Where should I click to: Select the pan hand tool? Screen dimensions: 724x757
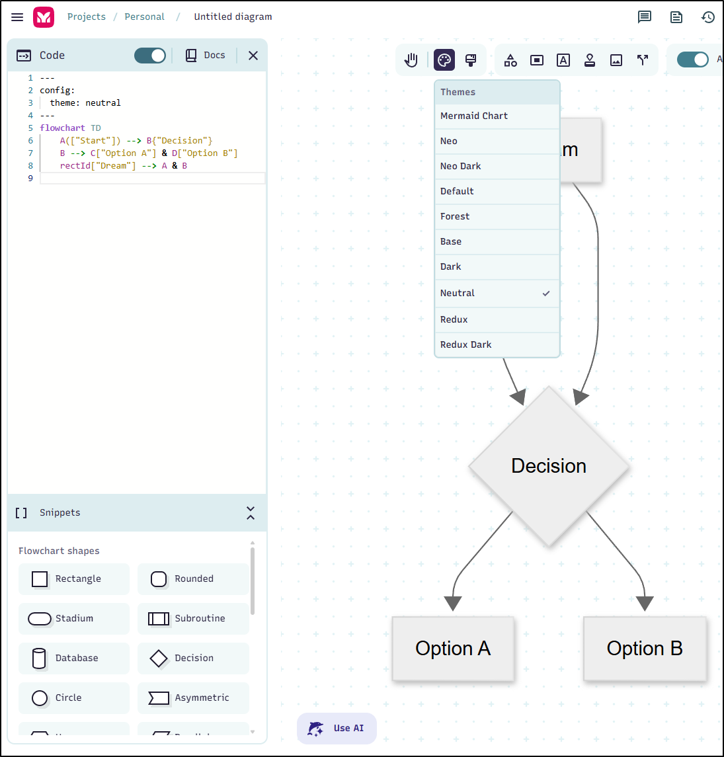pyautogui.click(x=411, y=60)
